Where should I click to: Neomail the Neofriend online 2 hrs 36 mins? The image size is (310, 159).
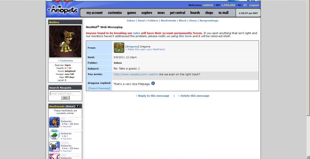click(67, 126)
